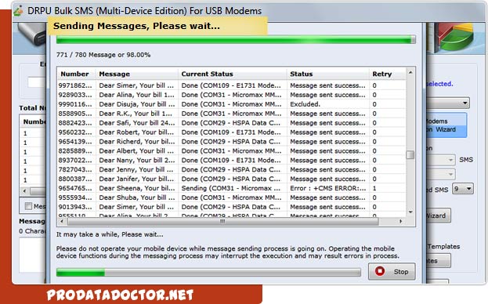Toggle the 'Mes...' checkbox in background window

(x=28, y=206)
